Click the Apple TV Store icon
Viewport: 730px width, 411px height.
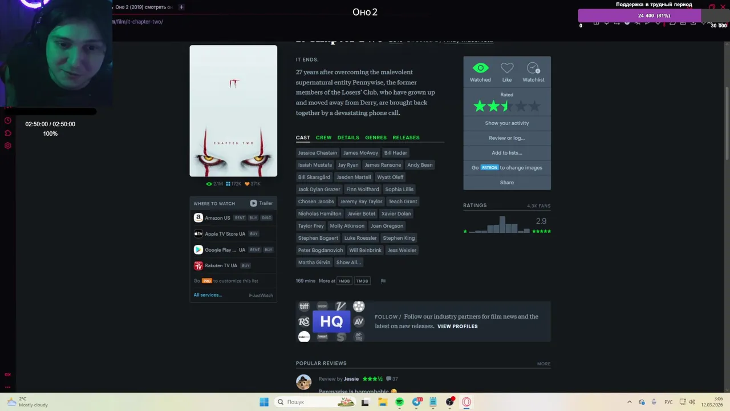[x=198, y=233]
